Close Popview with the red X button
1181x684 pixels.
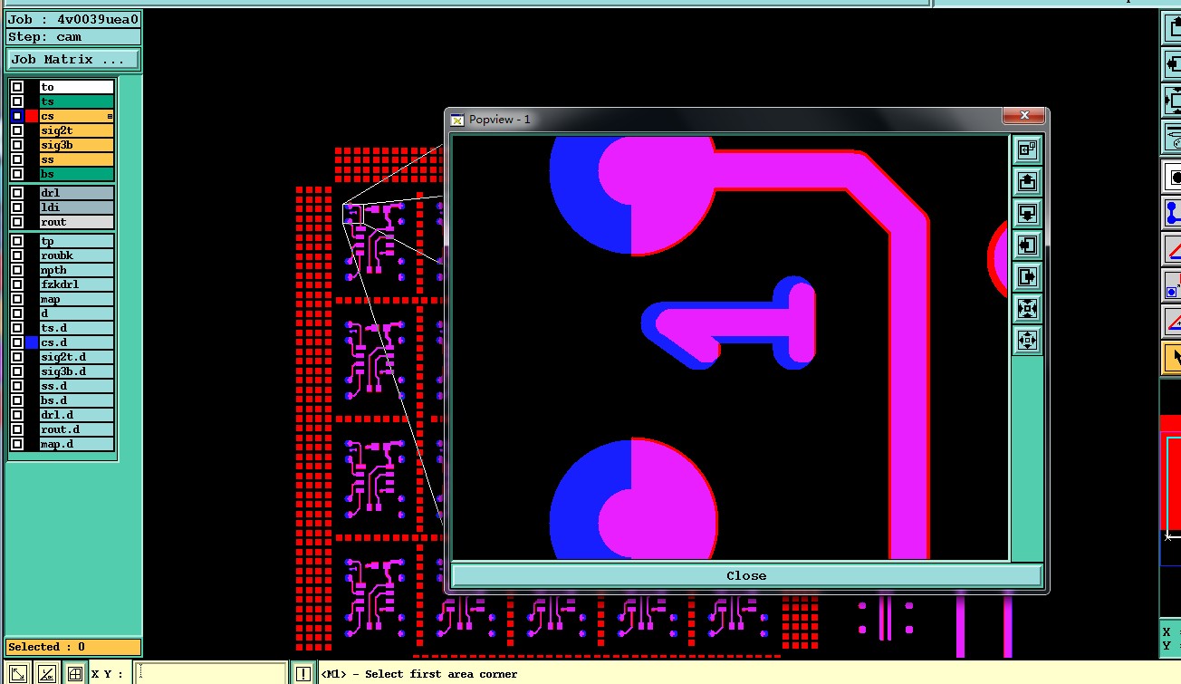1024,116
